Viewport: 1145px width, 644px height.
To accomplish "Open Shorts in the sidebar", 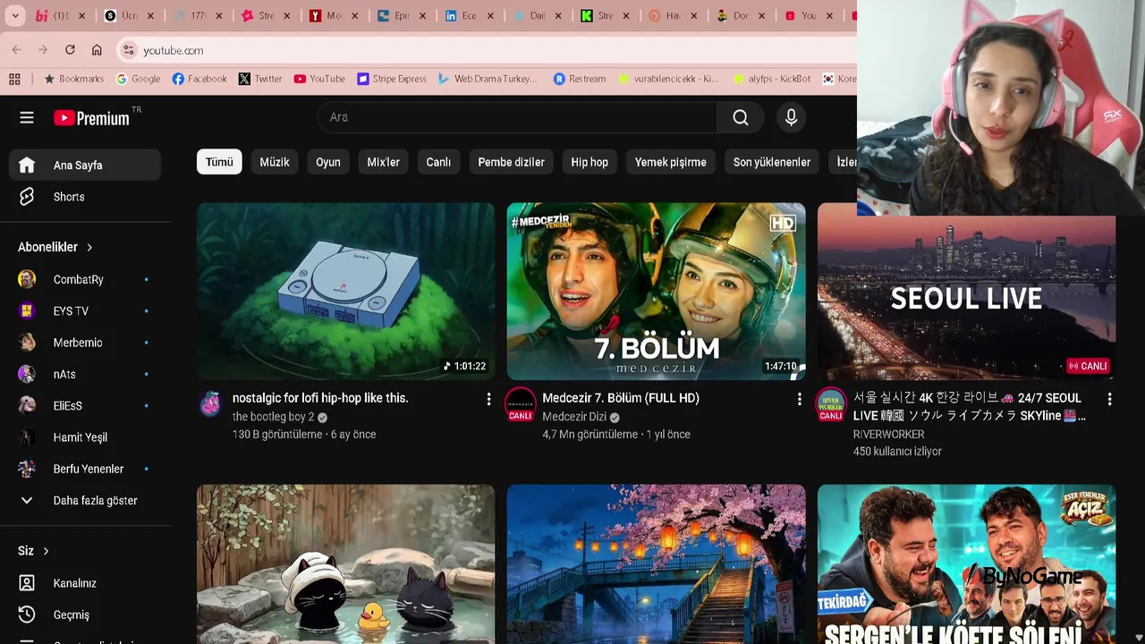I will tap(85, 197).
